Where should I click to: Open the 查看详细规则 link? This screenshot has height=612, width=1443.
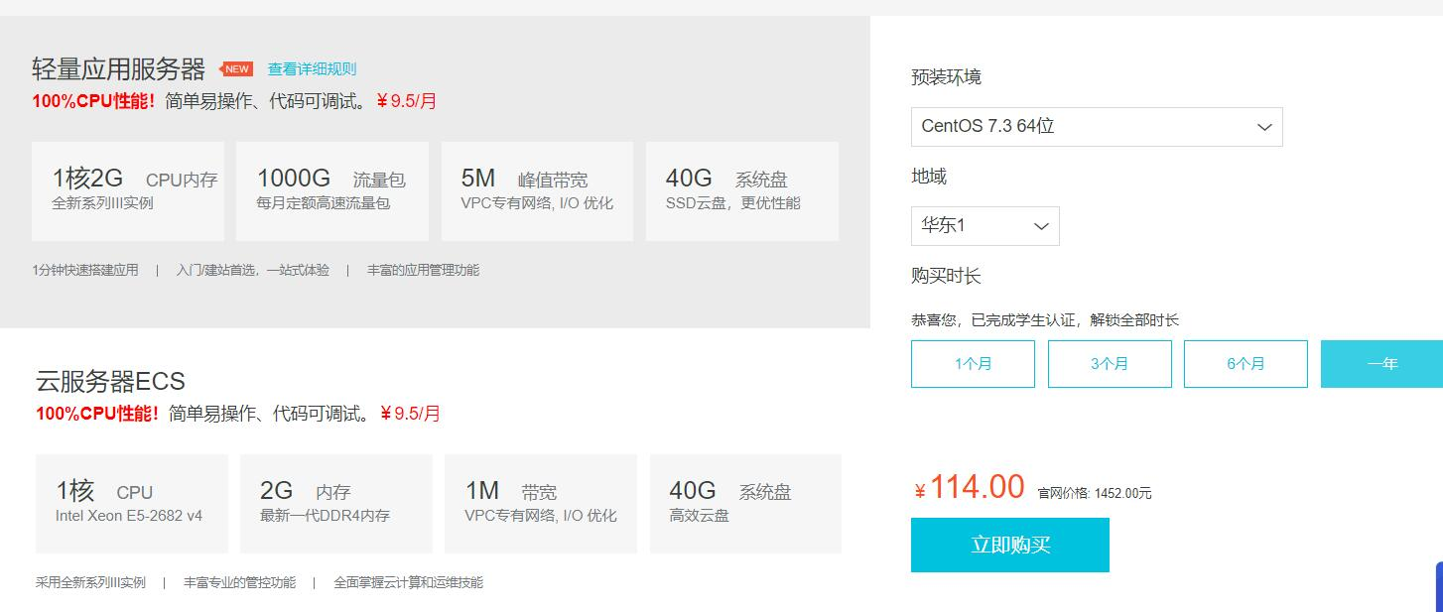click(312, 68)
